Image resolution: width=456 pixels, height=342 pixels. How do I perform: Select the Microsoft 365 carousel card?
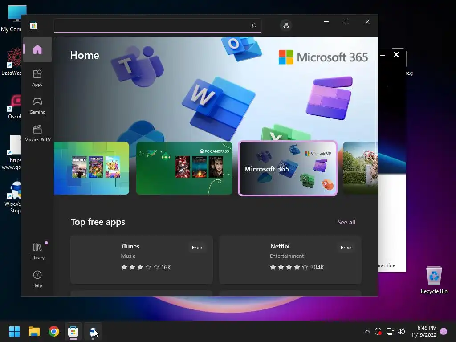pyautogui.click(x=288, y=168)
